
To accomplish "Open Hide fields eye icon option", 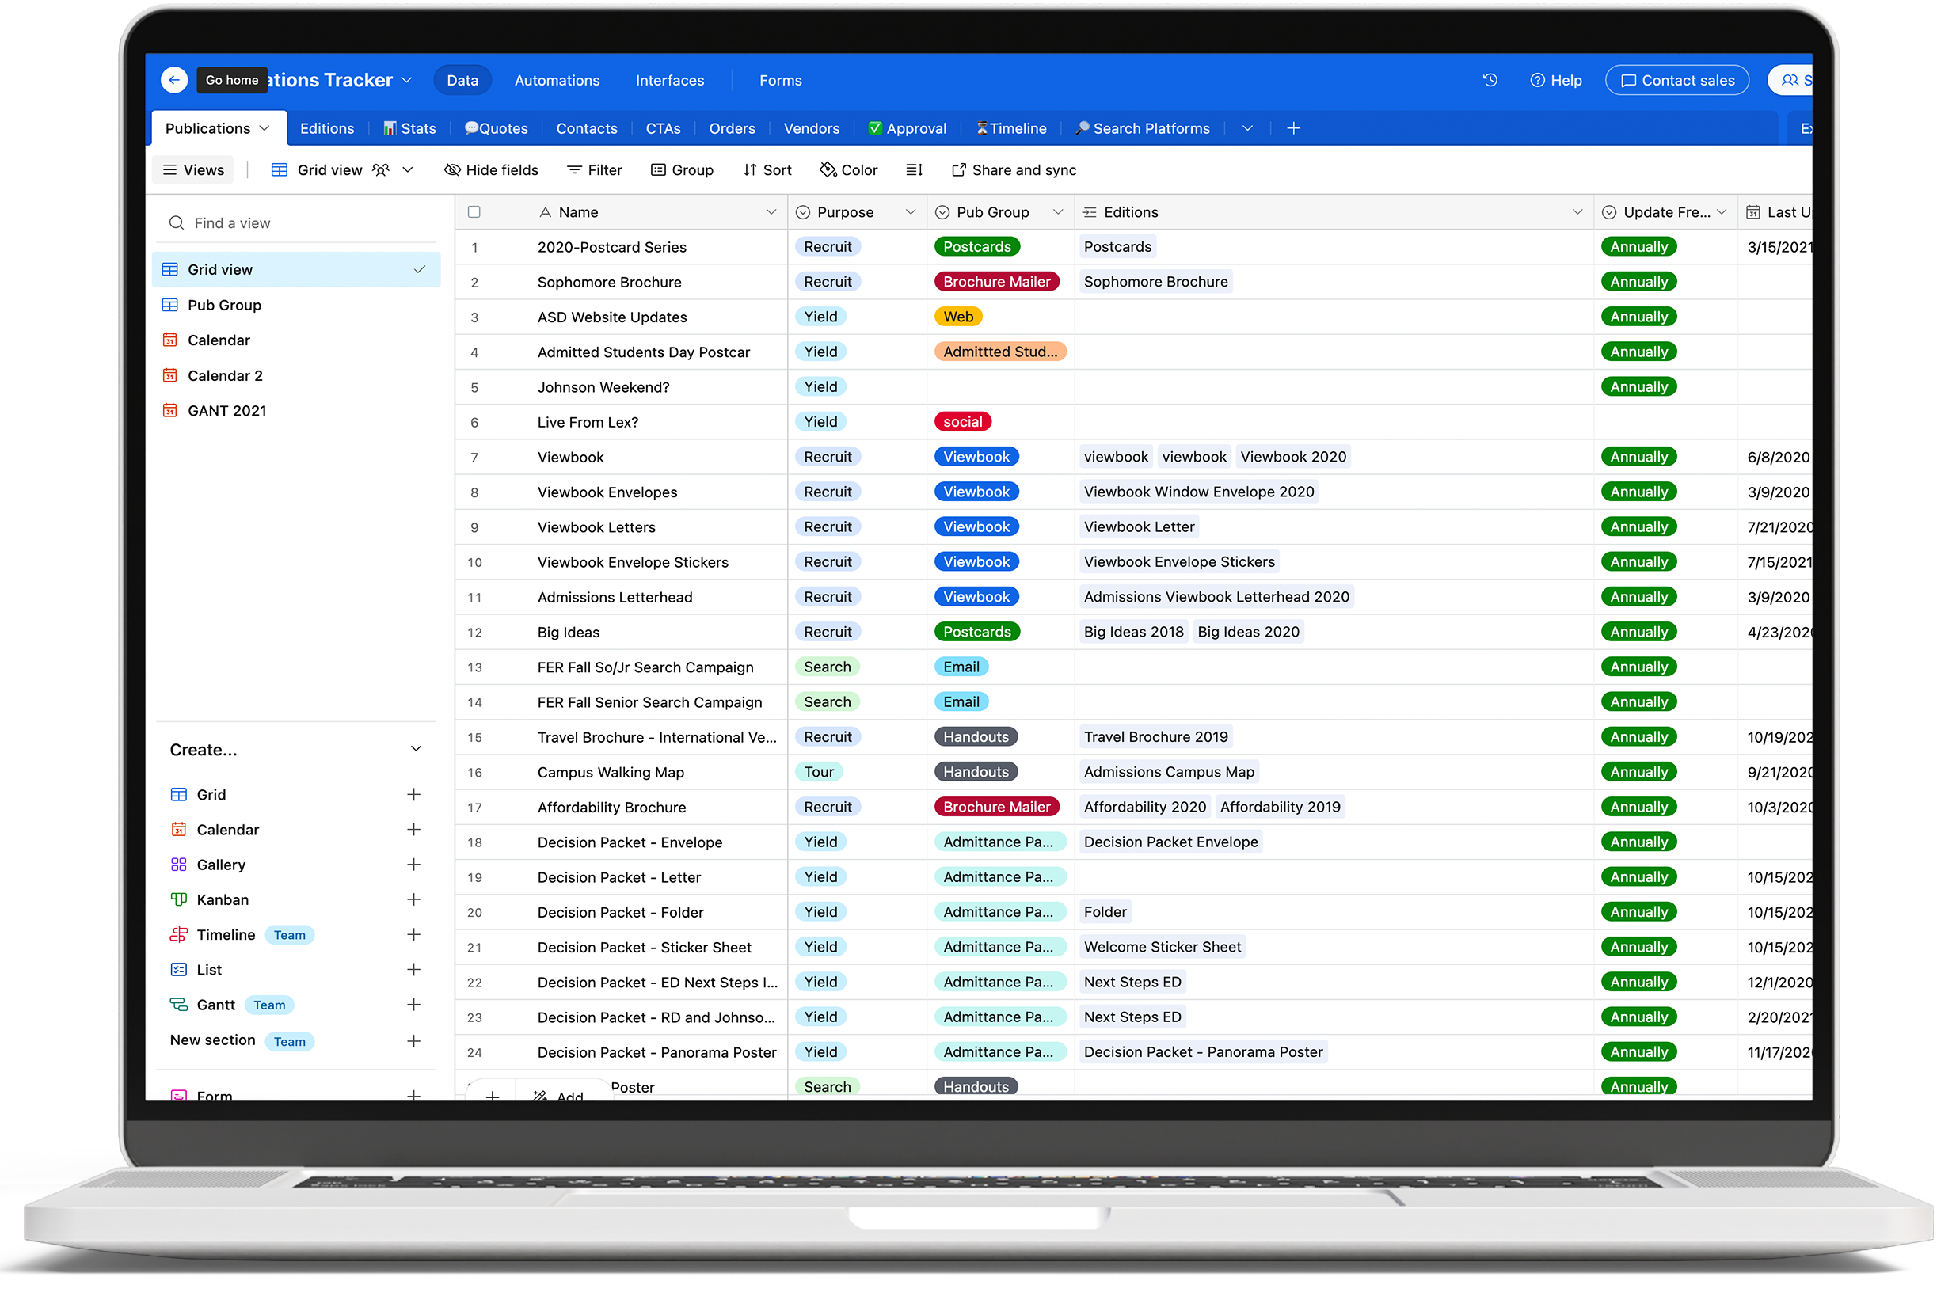I will (491, 170).
